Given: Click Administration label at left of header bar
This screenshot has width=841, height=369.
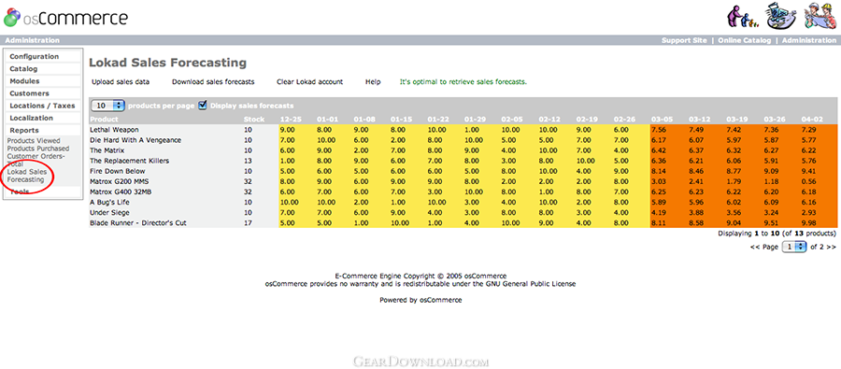Looking at the screenshot, I should [32, 40].
